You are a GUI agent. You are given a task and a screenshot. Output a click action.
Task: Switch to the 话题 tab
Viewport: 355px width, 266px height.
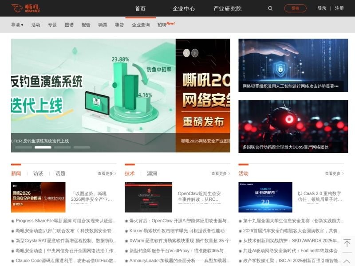tap(60, 173)
